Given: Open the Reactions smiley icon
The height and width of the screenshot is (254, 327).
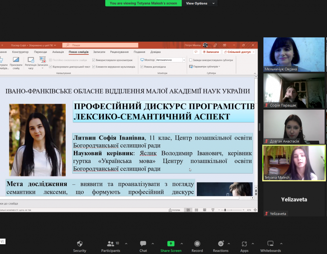Looking at the screenshot, I should point(221,243).
